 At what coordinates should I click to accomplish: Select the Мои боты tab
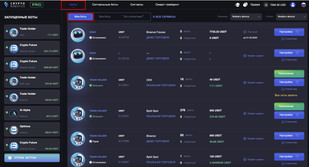tap(80, 17)
